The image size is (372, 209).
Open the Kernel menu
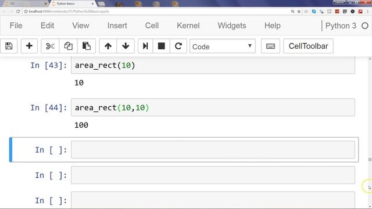point(188,26)
